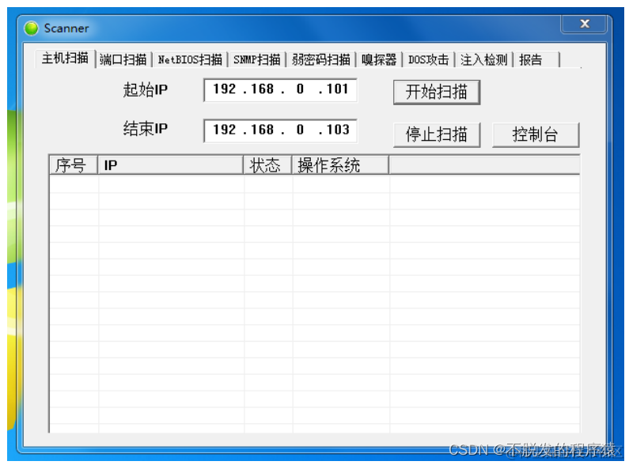
Task: Click the 103 octet in 结束IP
Action: 338,130
